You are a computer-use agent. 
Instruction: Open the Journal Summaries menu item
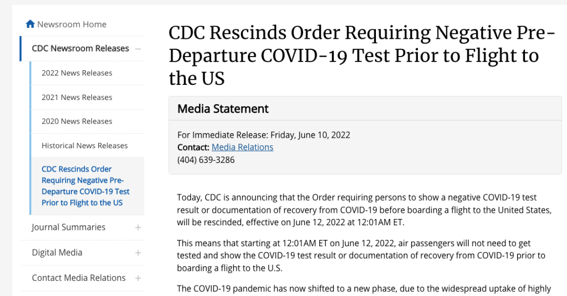[x=68, y=227]
